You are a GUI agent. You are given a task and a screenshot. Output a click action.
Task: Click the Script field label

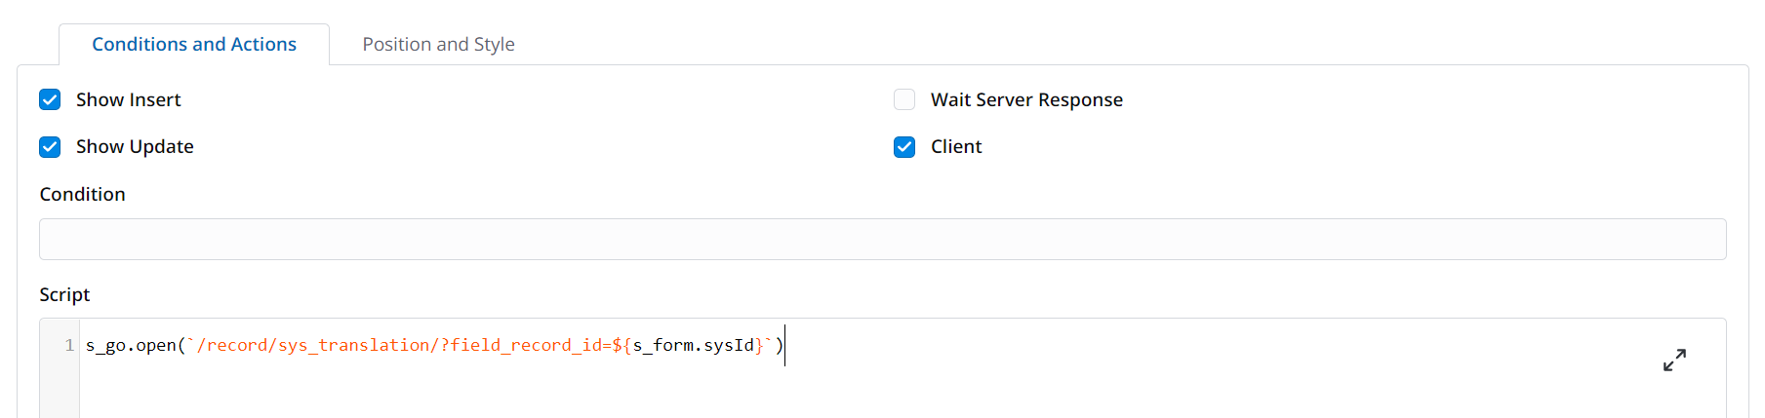(64, 294)
